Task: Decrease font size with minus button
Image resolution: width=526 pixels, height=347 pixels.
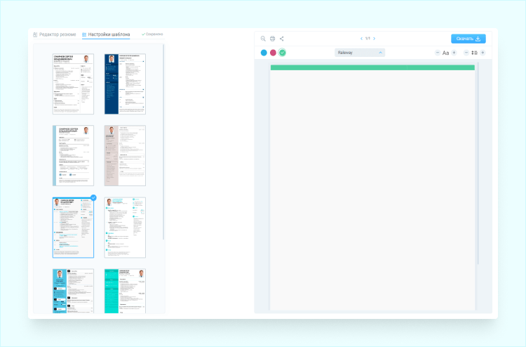Action: point(438,53)
